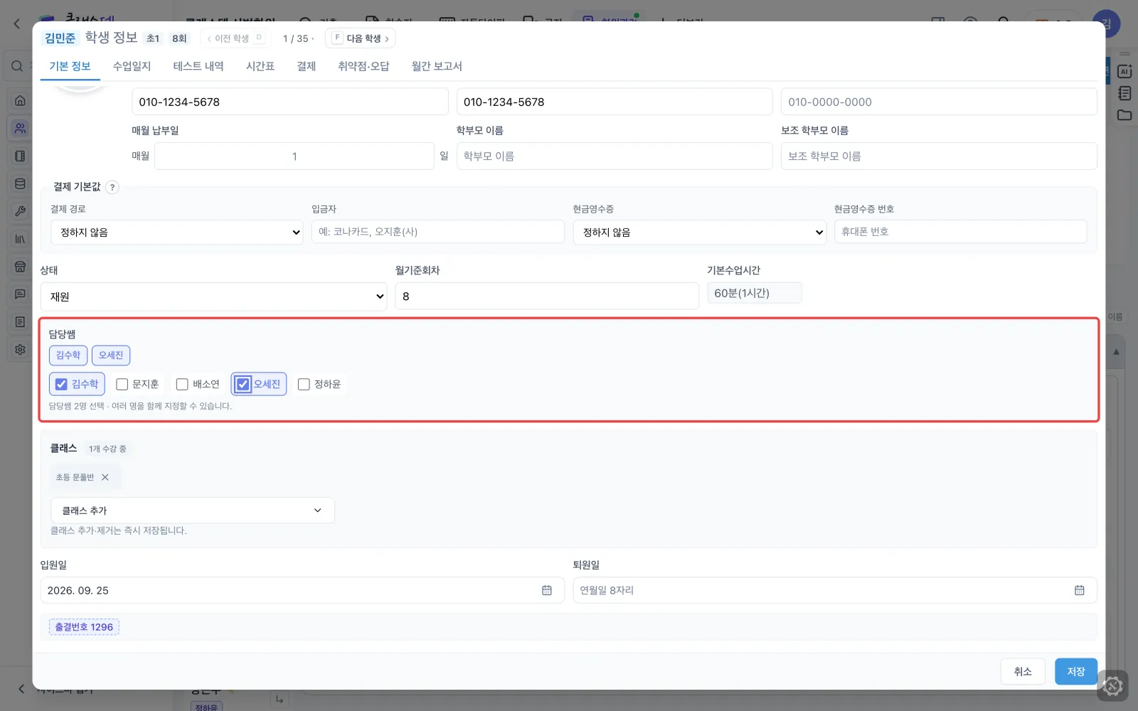This screenshot has height=711, width=1138.
Task: Open the 월간 보고서 tab
Action: pos(437,66)
